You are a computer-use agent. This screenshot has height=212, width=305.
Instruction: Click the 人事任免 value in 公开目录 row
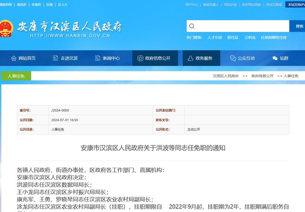click(58, 129)
